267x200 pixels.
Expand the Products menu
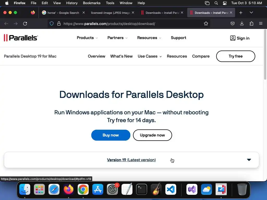(x=87, y=38)
